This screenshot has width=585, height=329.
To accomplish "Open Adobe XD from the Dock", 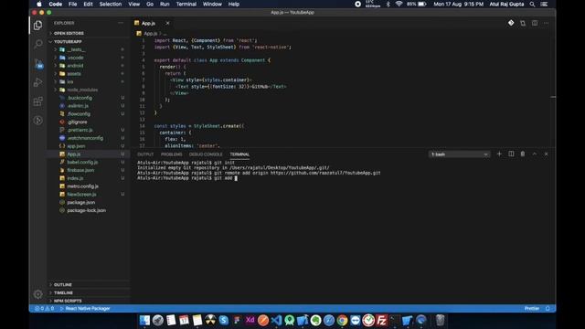I will pos(250,320).
